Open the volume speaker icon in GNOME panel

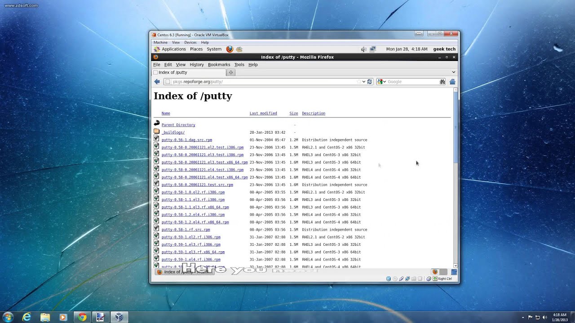pyautogui.click(x=363, y=49)
